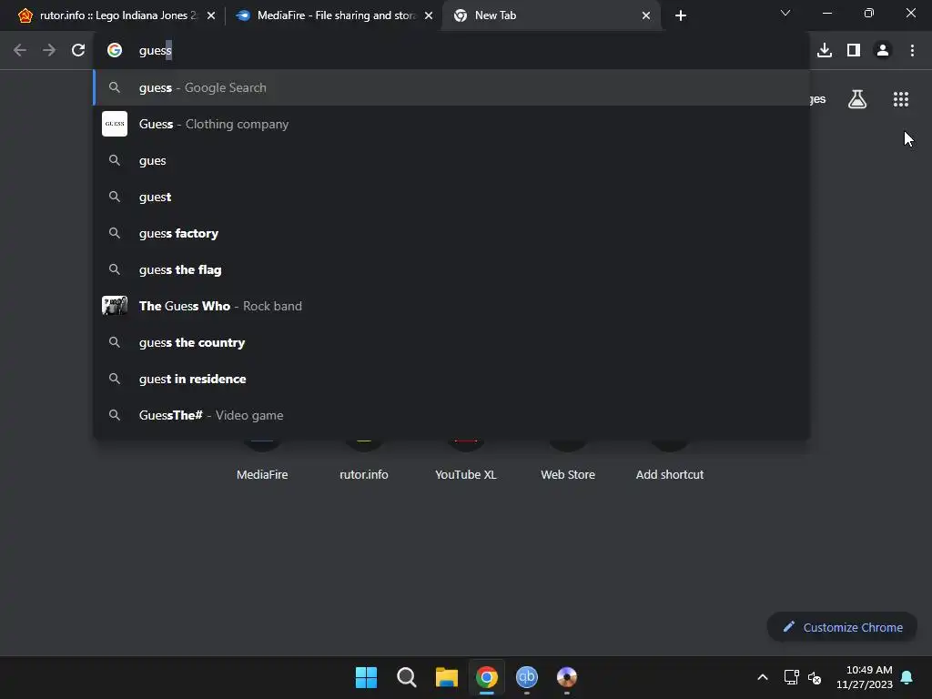The width and height of the screenshot is (932, 699).
Task: Open Windows taskbar search
Action: click(x=407, y=677)
